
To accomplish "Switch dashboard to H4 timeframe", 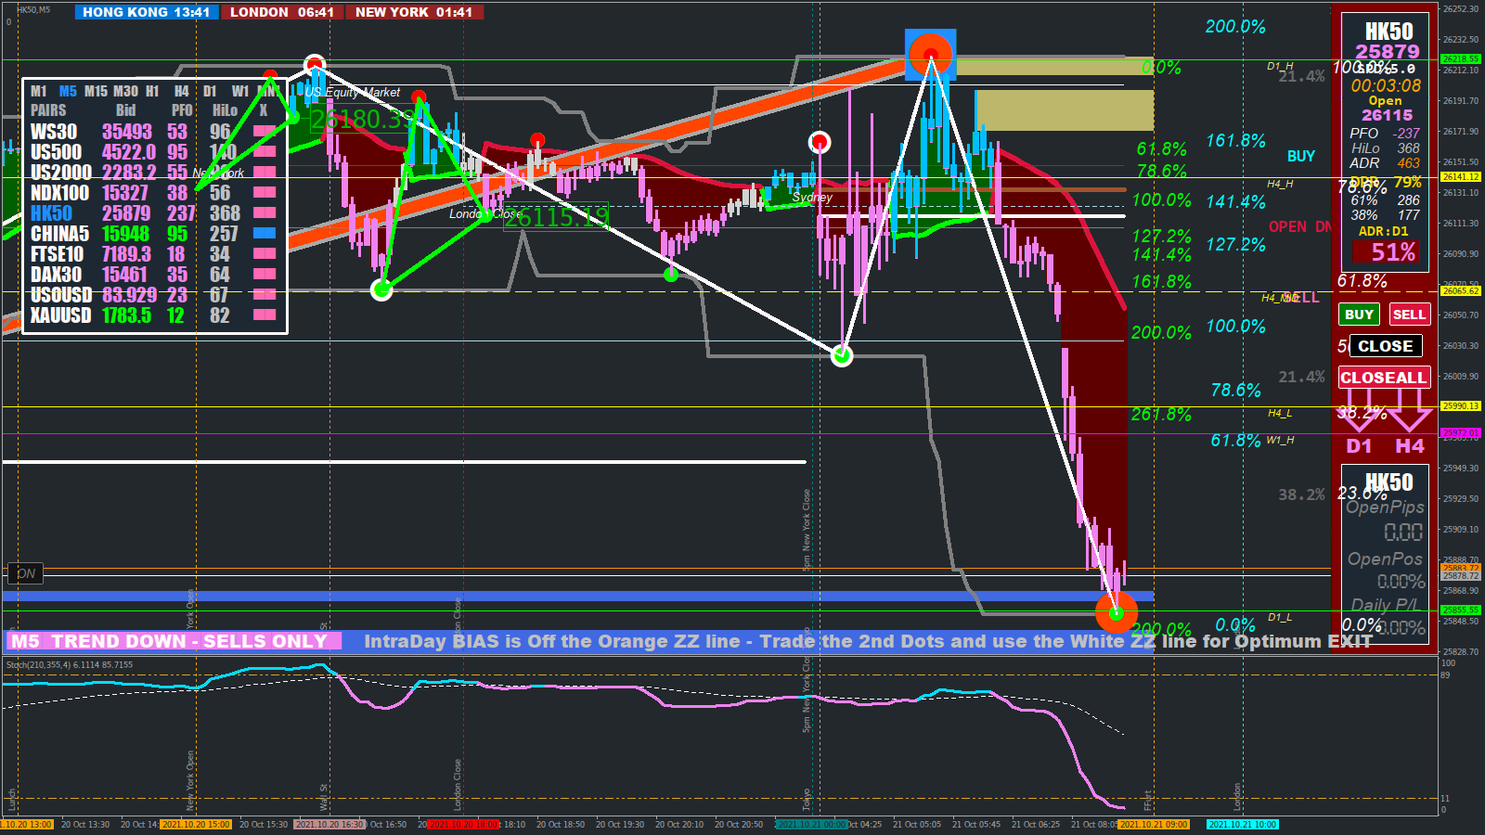I will [182, 91].
